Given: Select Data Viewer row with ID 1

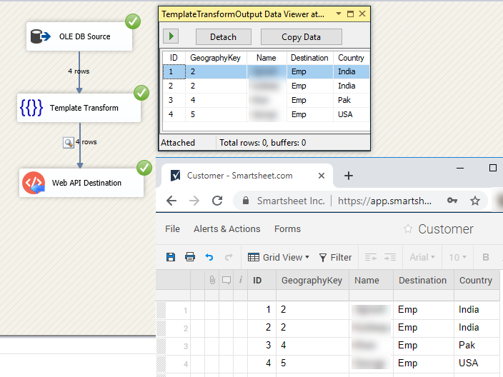Looking at the screenshot, I should tap(267, 71).
